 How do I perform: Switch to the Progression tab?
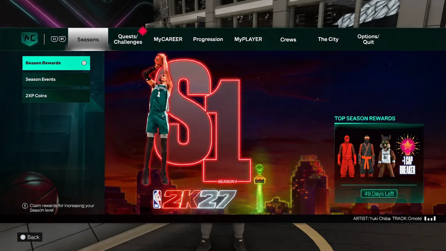[208, 39]
